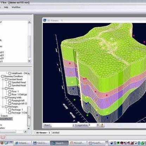Screen dimensions: 146x146
Task: Click the active Visual M... taskbar button
Action: (59, 143)
